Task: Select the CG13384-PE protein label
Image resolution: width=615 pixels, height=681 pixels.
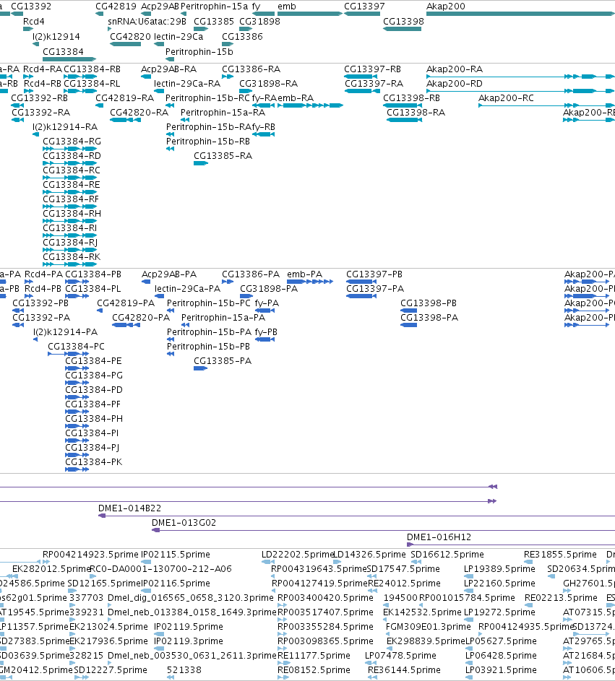Action: click(93, 361)
